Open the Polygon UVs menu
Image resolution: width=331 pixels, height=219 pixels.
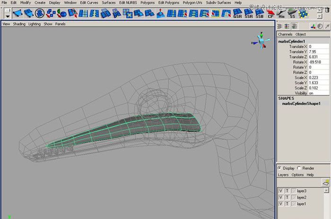pos(192,3)
